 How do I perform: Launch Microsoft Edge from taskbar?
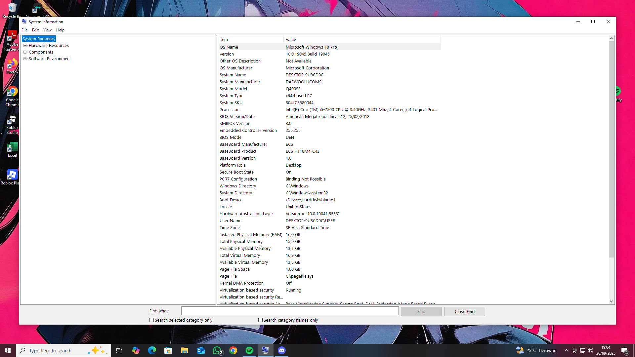(152, 350)
